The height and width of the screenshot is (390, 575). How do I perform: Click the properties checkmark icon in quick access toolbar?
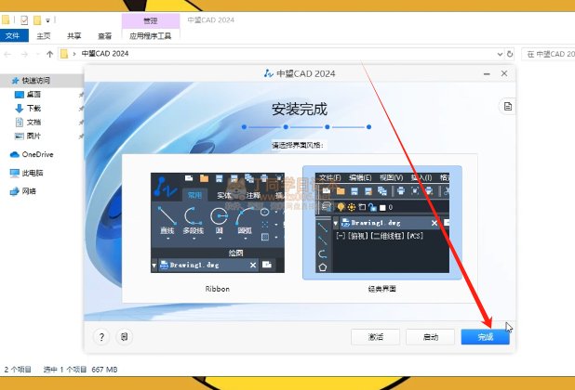tap(24, 20)
